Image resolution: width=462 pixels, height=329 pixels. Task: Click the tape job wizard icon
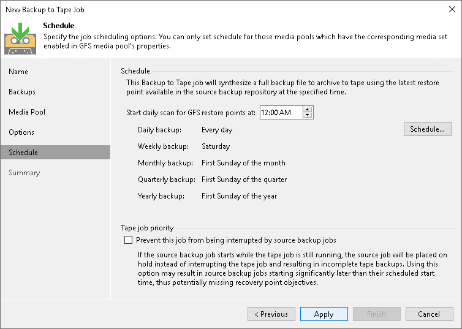click(x=20, y=37)
